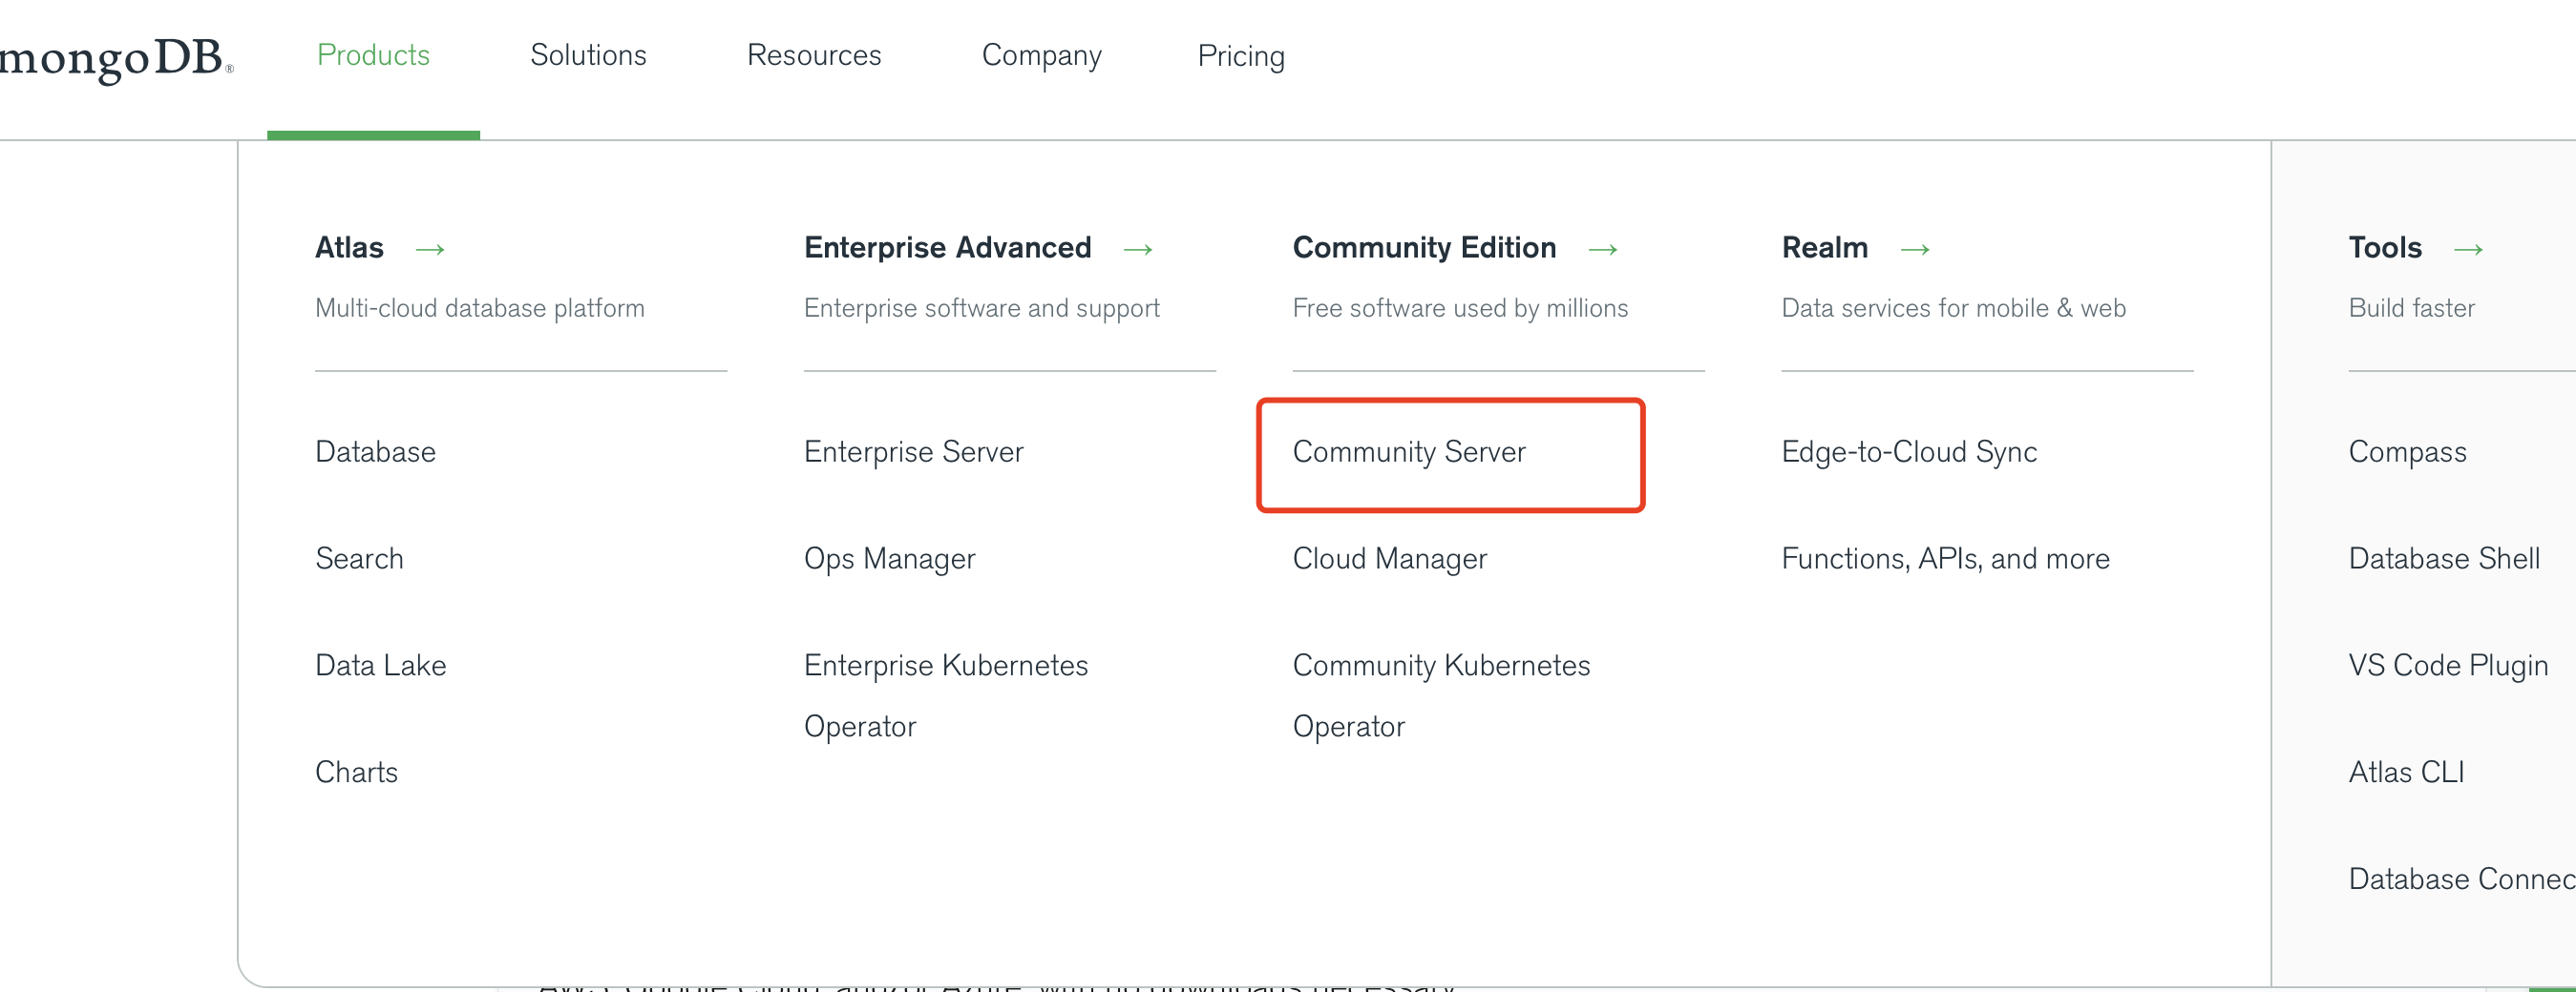Screen dimensions: 2576x992
Task: Click the arrow beside Community Edition
Action: click(x=1603, y=249)
